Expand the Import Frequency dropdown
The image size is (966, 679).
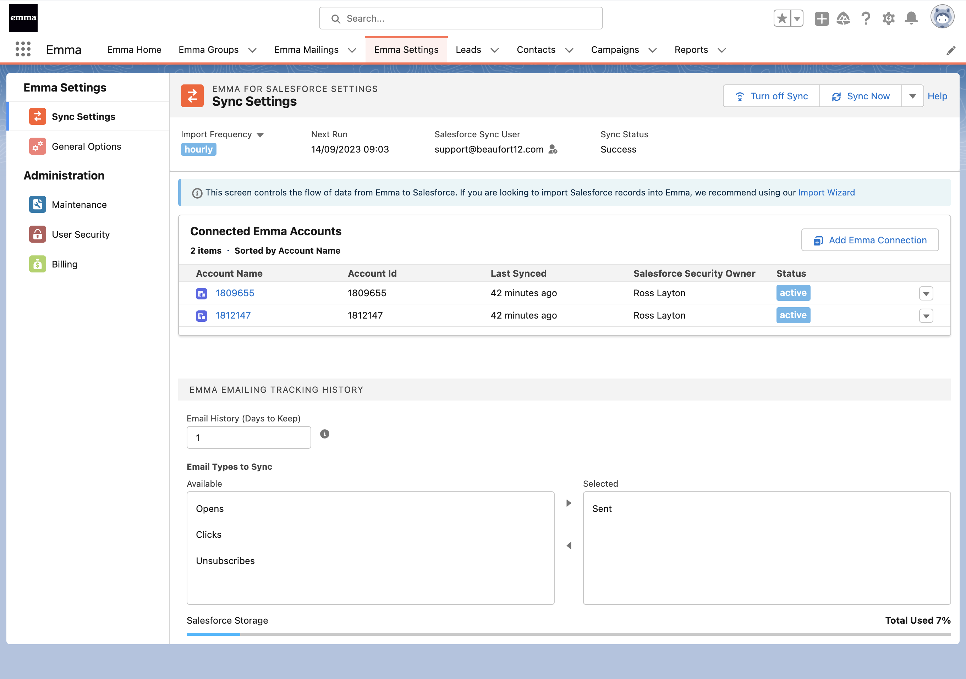tap(260, 135)
